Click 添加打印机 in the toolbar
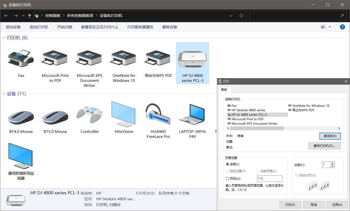The image size is (350, 211). pyautogui.click(x=39, y=27)
